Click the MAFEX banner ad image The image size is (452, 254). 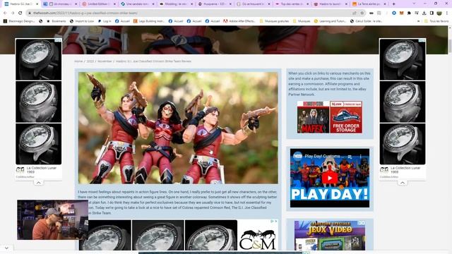coord(313,117)
